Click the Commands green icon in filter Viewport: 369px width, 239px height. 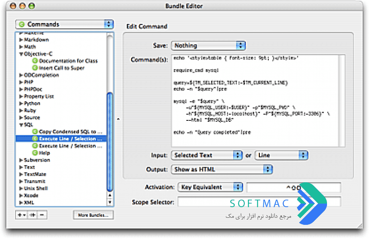[22, 24]
